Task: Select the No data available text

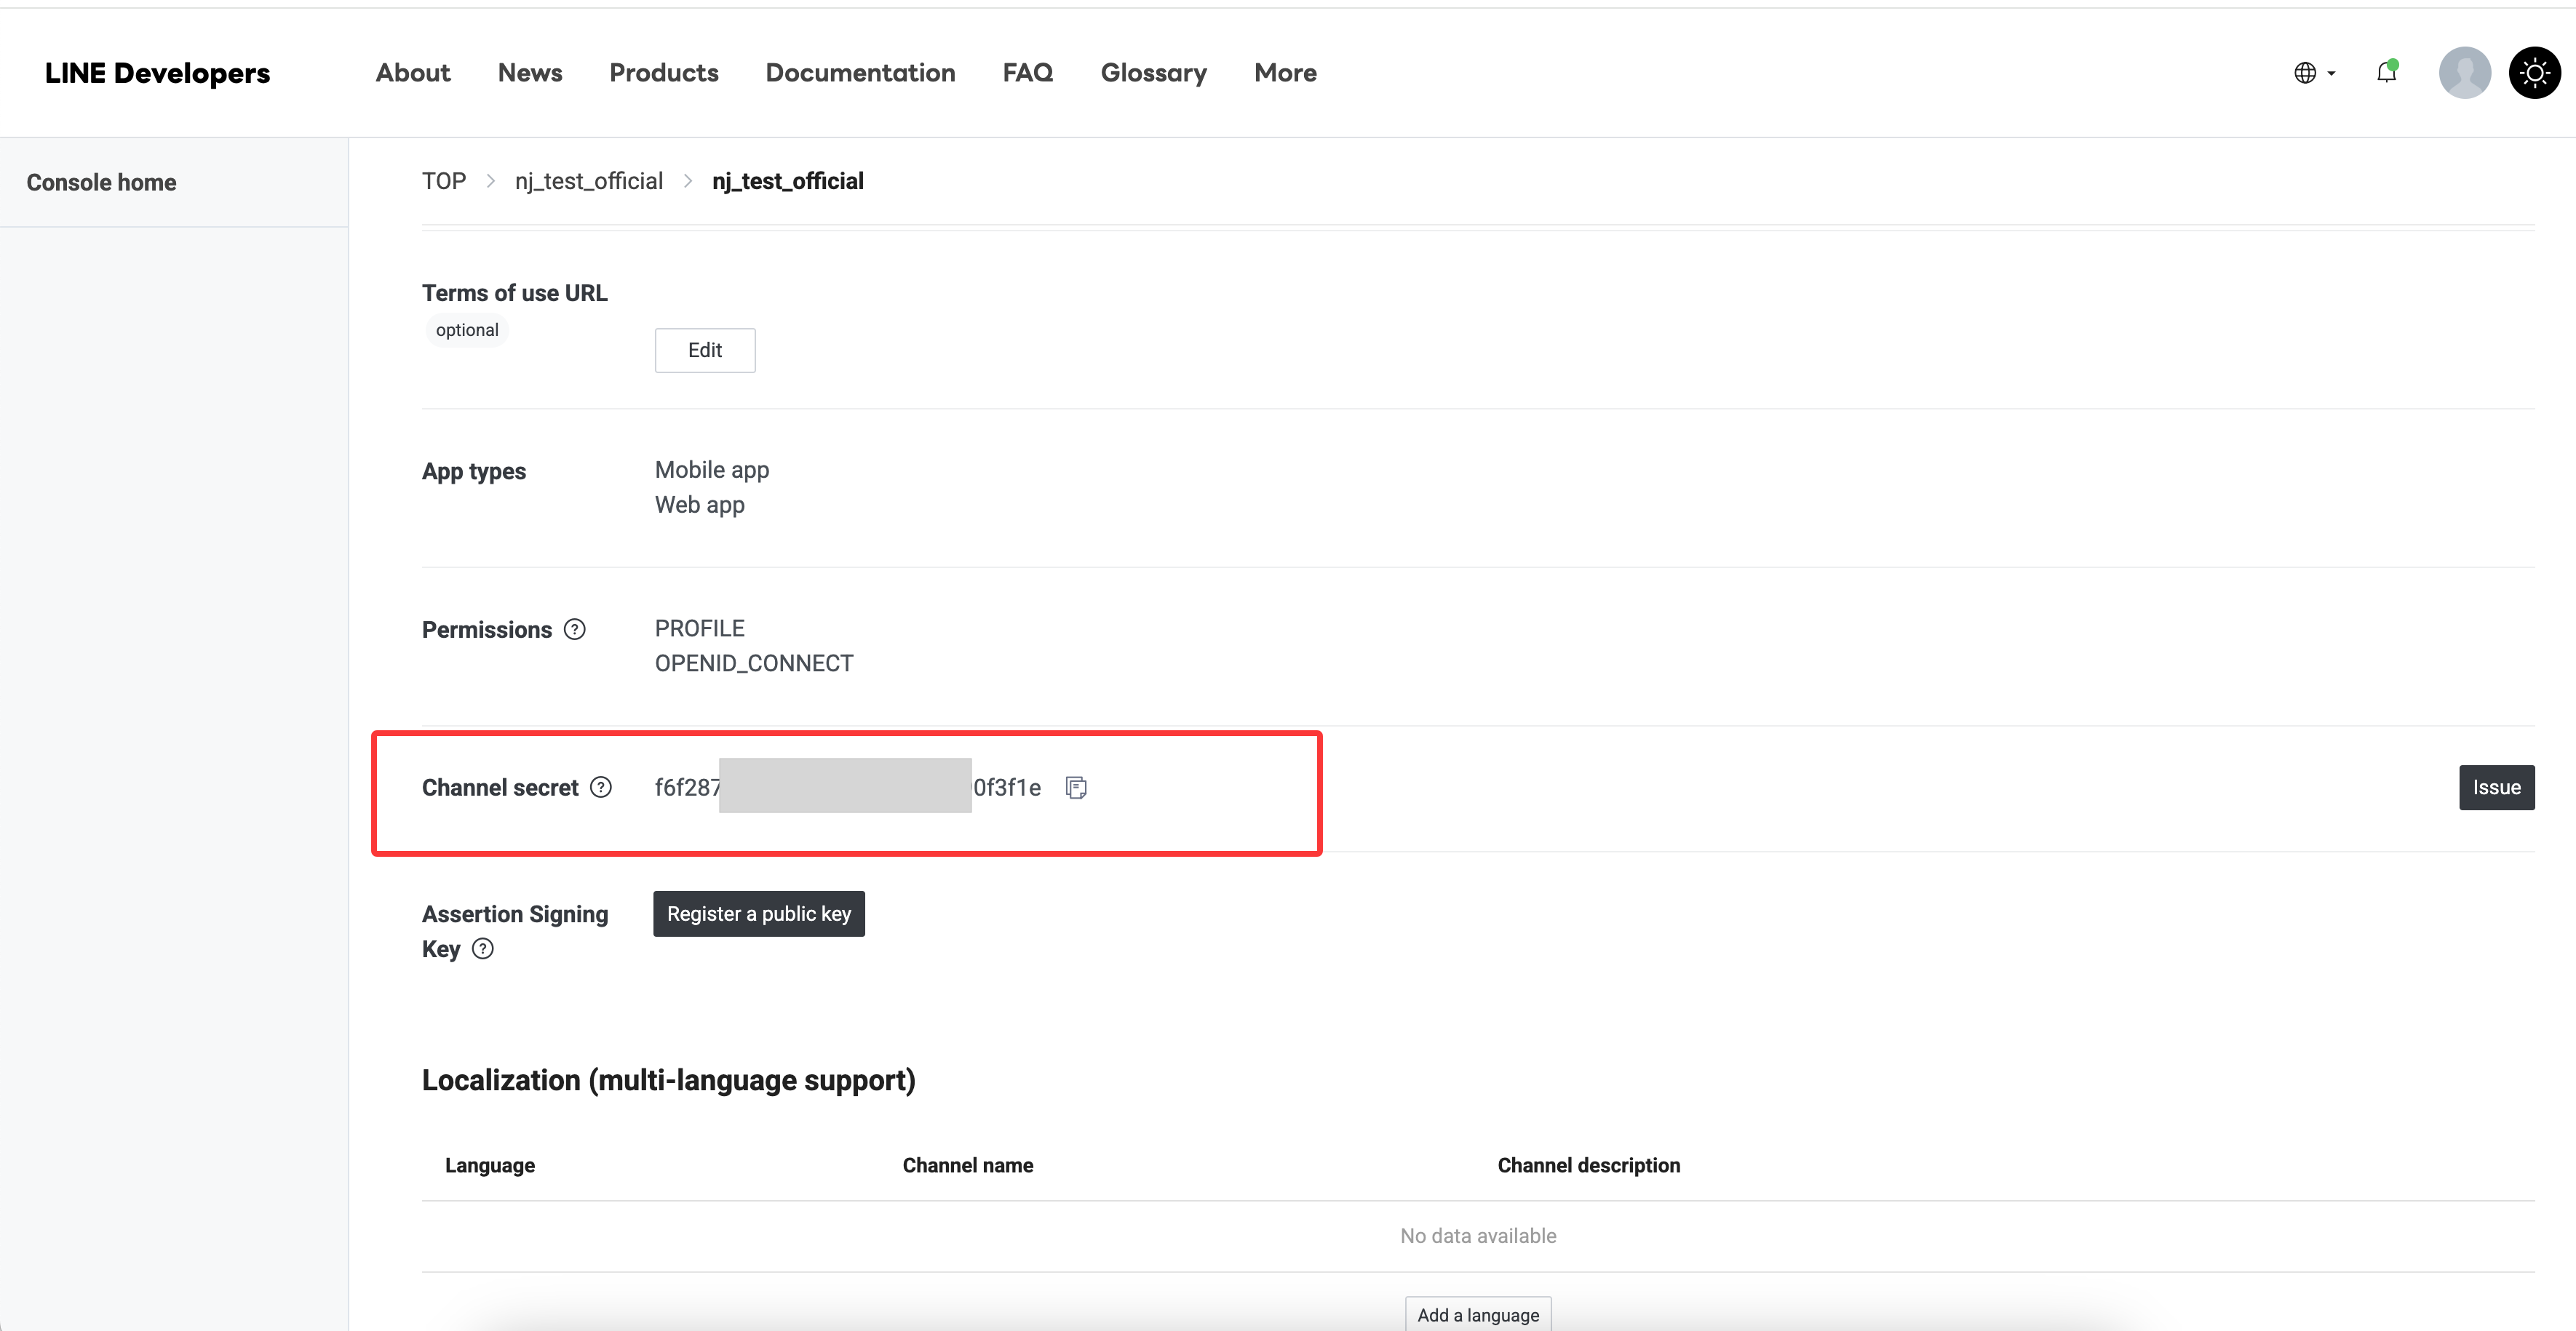Action: point(1478,1236)
